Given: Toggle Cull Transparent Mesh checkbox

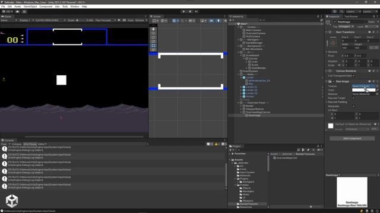Looking at the screenshot, I should 354,76.
